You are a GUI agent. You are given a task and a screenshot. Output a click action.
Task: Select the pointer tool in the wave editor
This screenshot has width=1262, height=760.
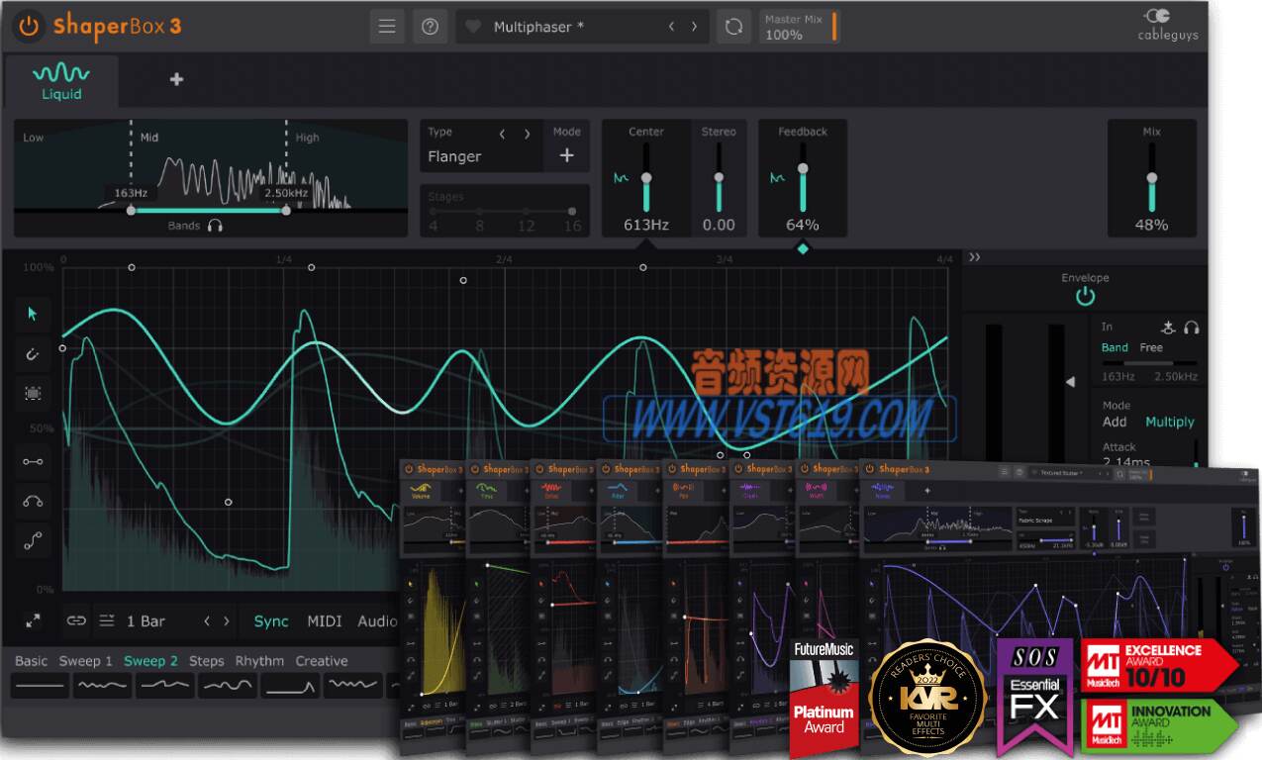coord(33,314)
